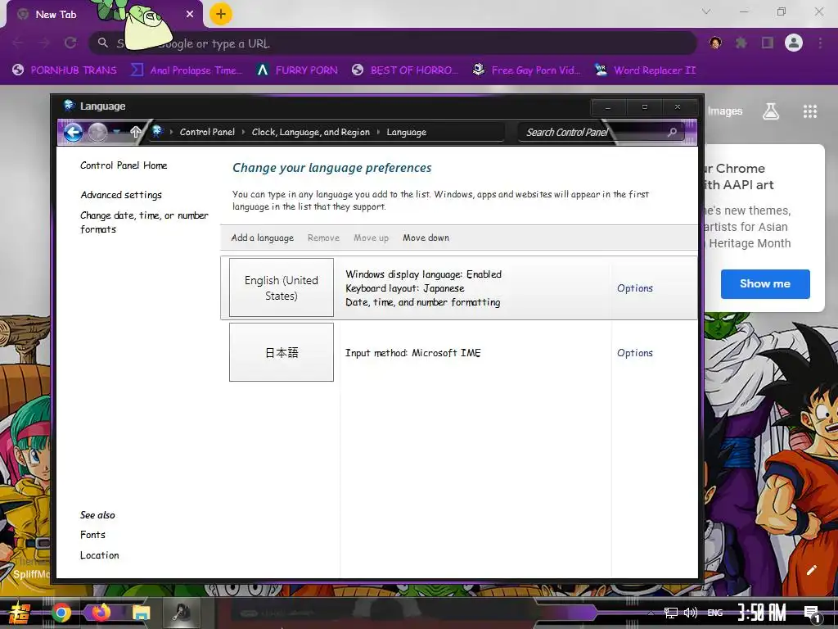Launch Firefox from the taskbar
The height and width of the screenshot is (629, 838).
point(101,612)
